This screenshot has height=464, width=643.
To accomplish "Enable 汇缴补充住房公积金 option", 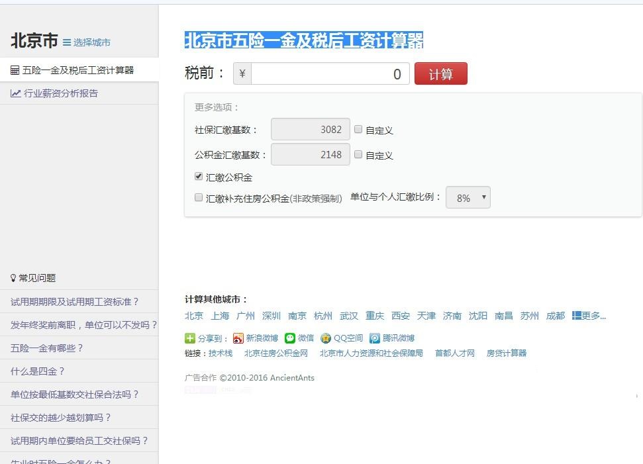I will [198, 198].
